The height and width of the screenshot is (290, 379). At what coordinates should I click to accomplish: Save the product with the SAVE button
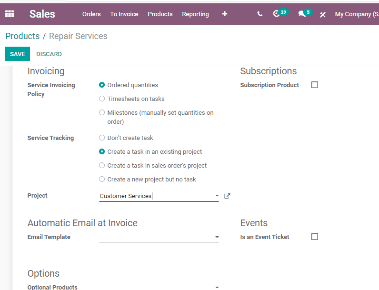18,54
